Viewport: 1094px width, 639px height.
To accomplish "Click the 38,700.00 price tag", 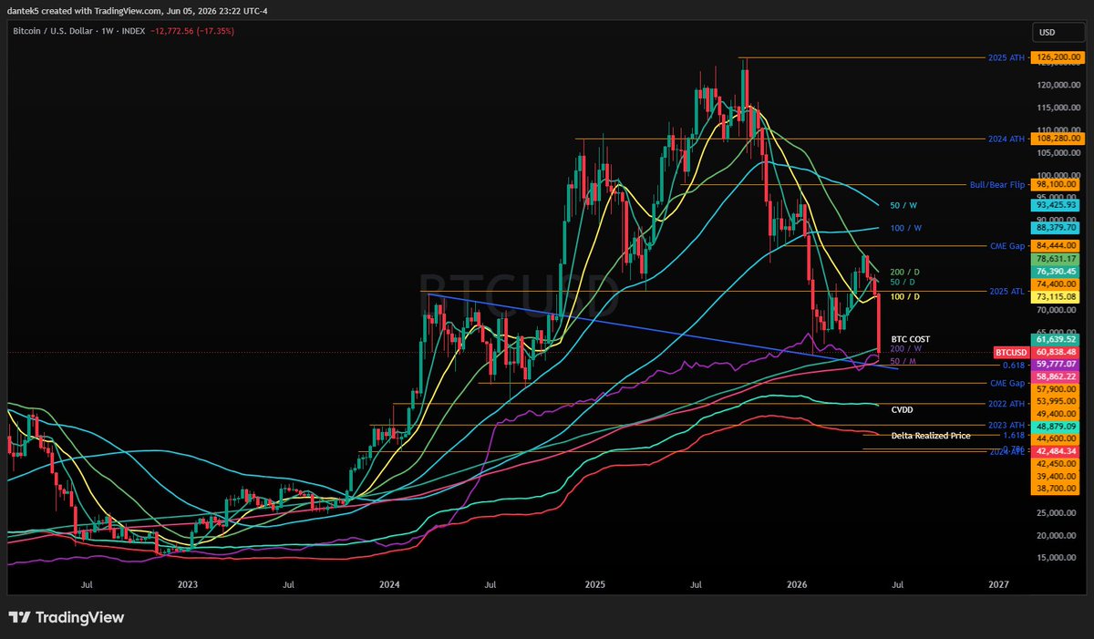I will pos(1057,489).
